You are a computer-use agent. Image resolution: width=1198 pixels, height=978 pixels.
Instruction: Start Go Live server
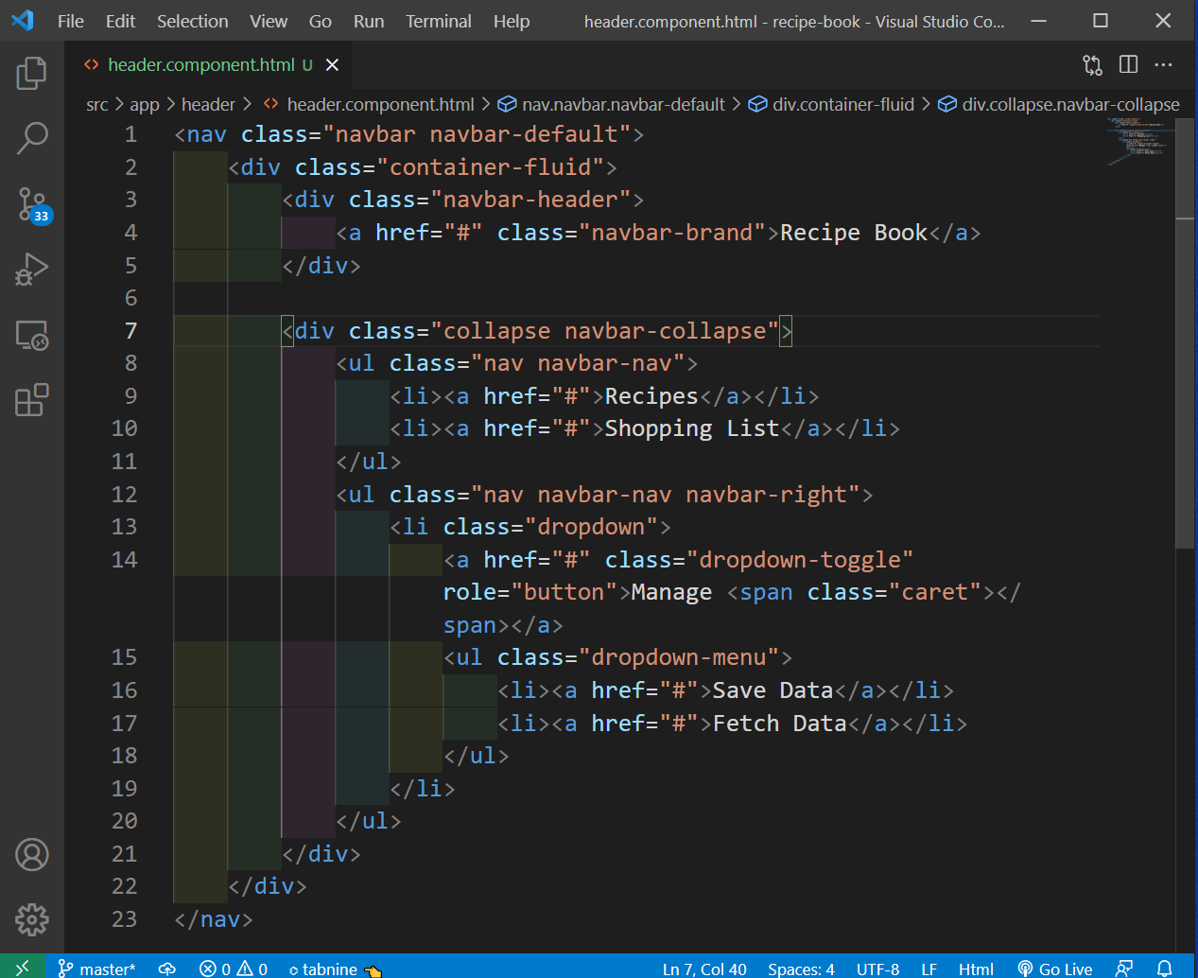[1054, 969]
